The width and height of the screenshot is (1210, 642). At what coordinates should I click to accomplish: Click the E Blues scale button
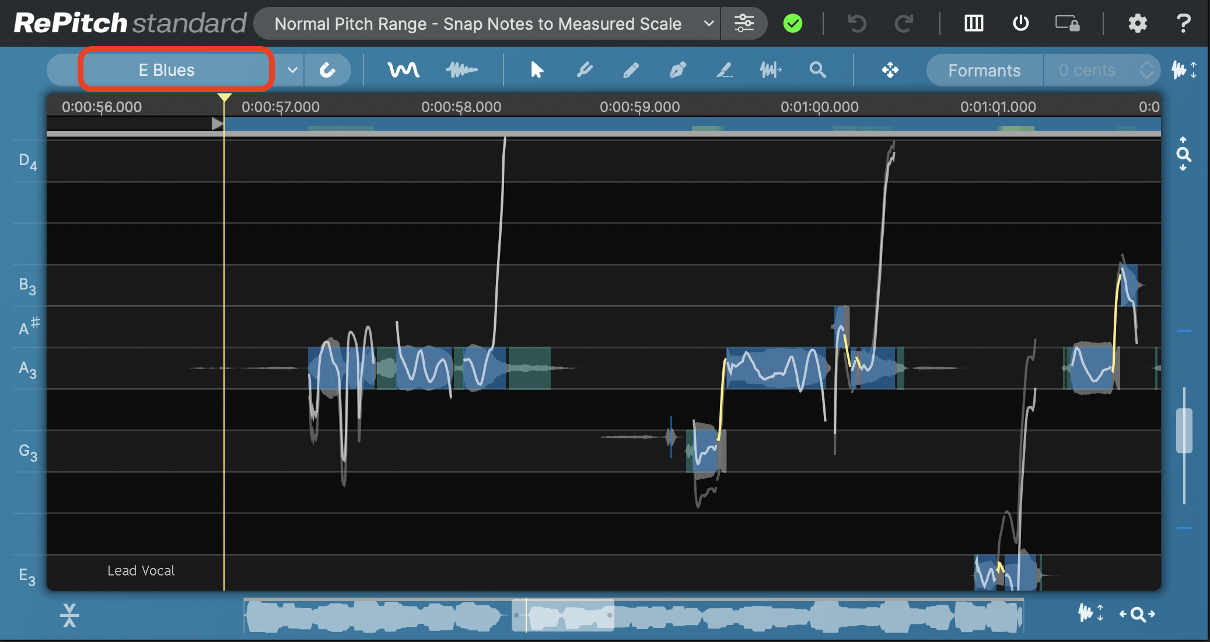click(x=175, y=71)
